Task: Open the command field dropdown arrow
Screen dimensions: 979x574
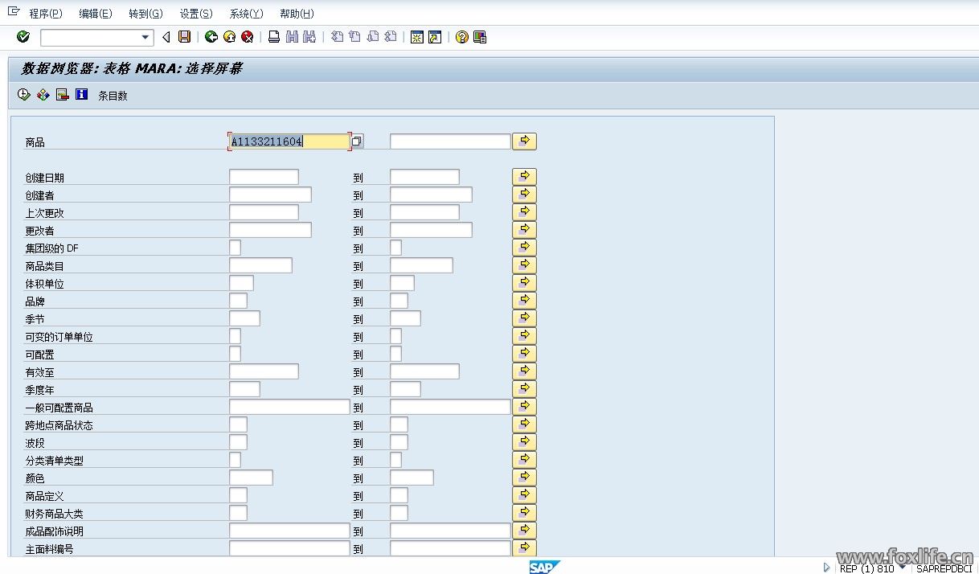Action: point(145,37)
